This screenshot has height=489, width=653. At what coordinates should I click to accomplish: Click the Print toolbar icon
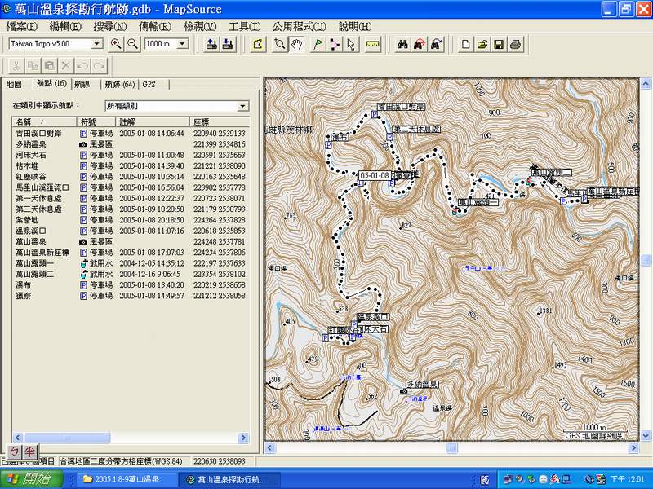coord(515,44)
